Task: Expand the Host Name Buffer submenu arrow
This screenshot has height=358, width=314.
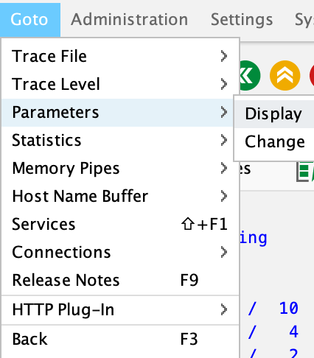Action: pos(223,196)
